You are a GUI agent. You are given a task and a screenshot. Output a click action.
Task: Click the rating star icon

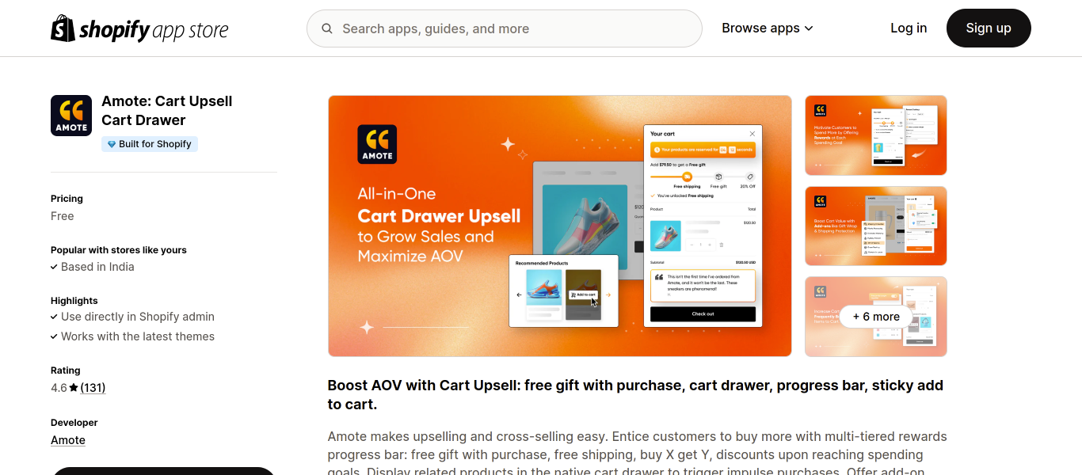click(x=74, y=388)
